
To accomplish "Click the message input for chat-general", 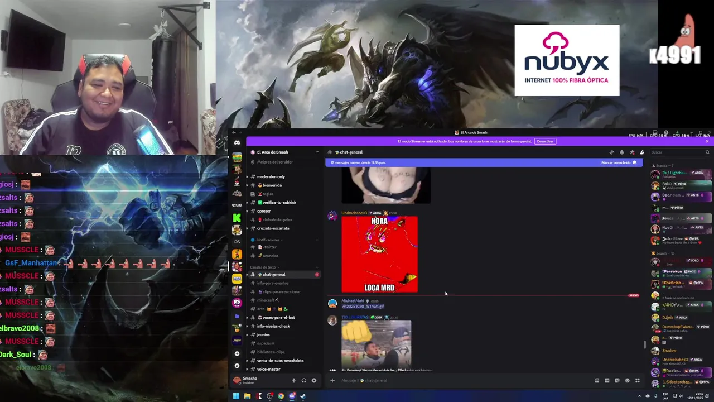I will tap(463, 380).
